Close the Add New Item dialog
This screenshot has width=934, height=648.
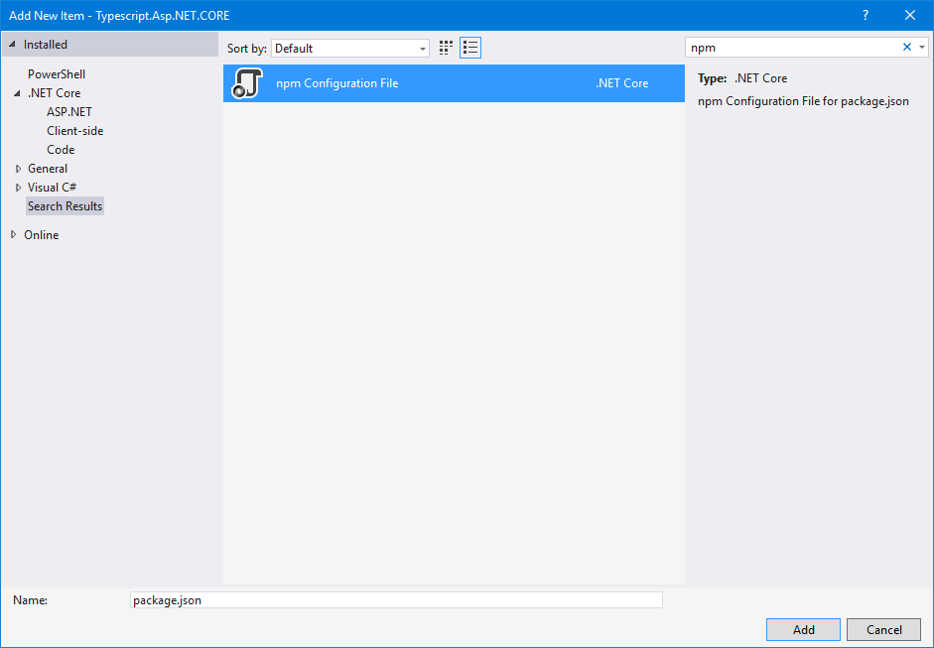(x=909, y=16)
